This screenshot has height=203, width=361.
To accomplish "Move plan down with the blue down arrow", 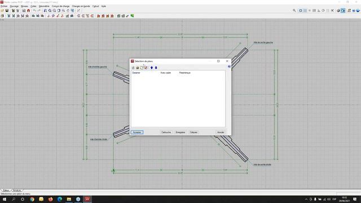I will (x=156, y=68).
